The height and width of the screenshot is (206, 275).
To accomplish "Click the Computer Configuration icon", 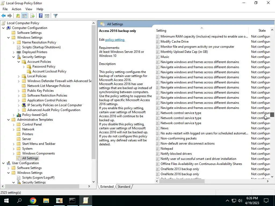I will coord(9,28).
